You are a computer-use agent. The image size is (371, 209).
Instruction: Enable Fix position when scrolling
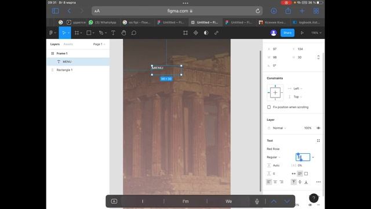(269, 107)
